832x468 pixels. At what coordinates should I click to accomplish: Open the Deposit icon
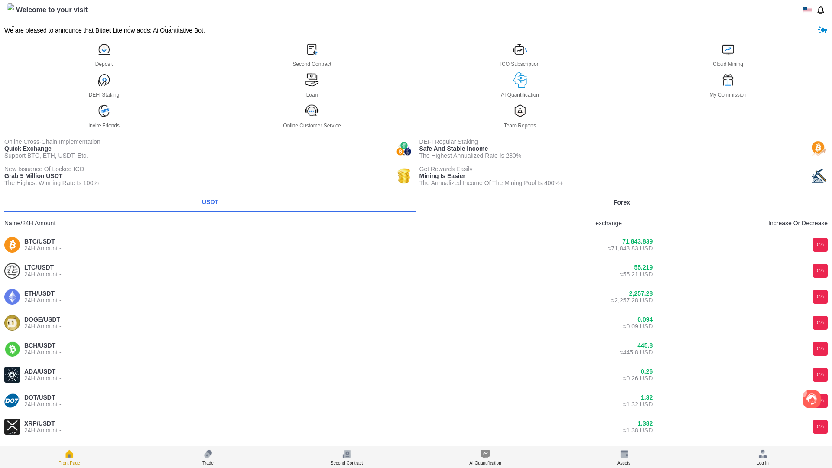point(104,49)
